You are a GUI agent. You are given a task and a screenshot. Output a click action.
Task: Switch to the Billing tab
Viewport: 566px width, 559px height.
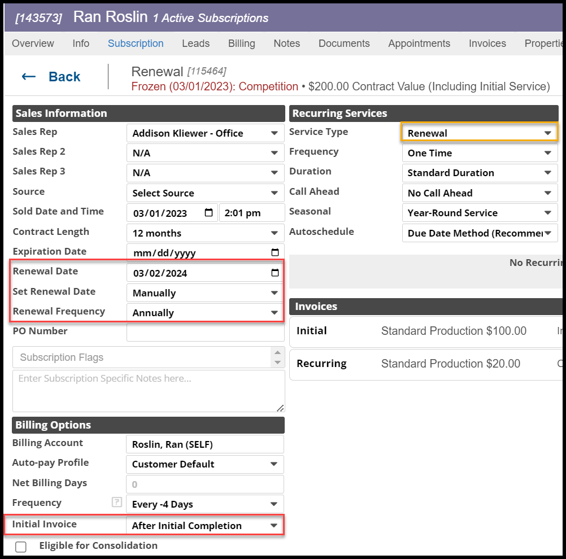[x=241, y=43]
